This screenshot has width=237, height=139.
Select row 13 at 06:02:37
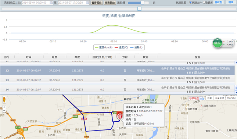coord(118,80)
